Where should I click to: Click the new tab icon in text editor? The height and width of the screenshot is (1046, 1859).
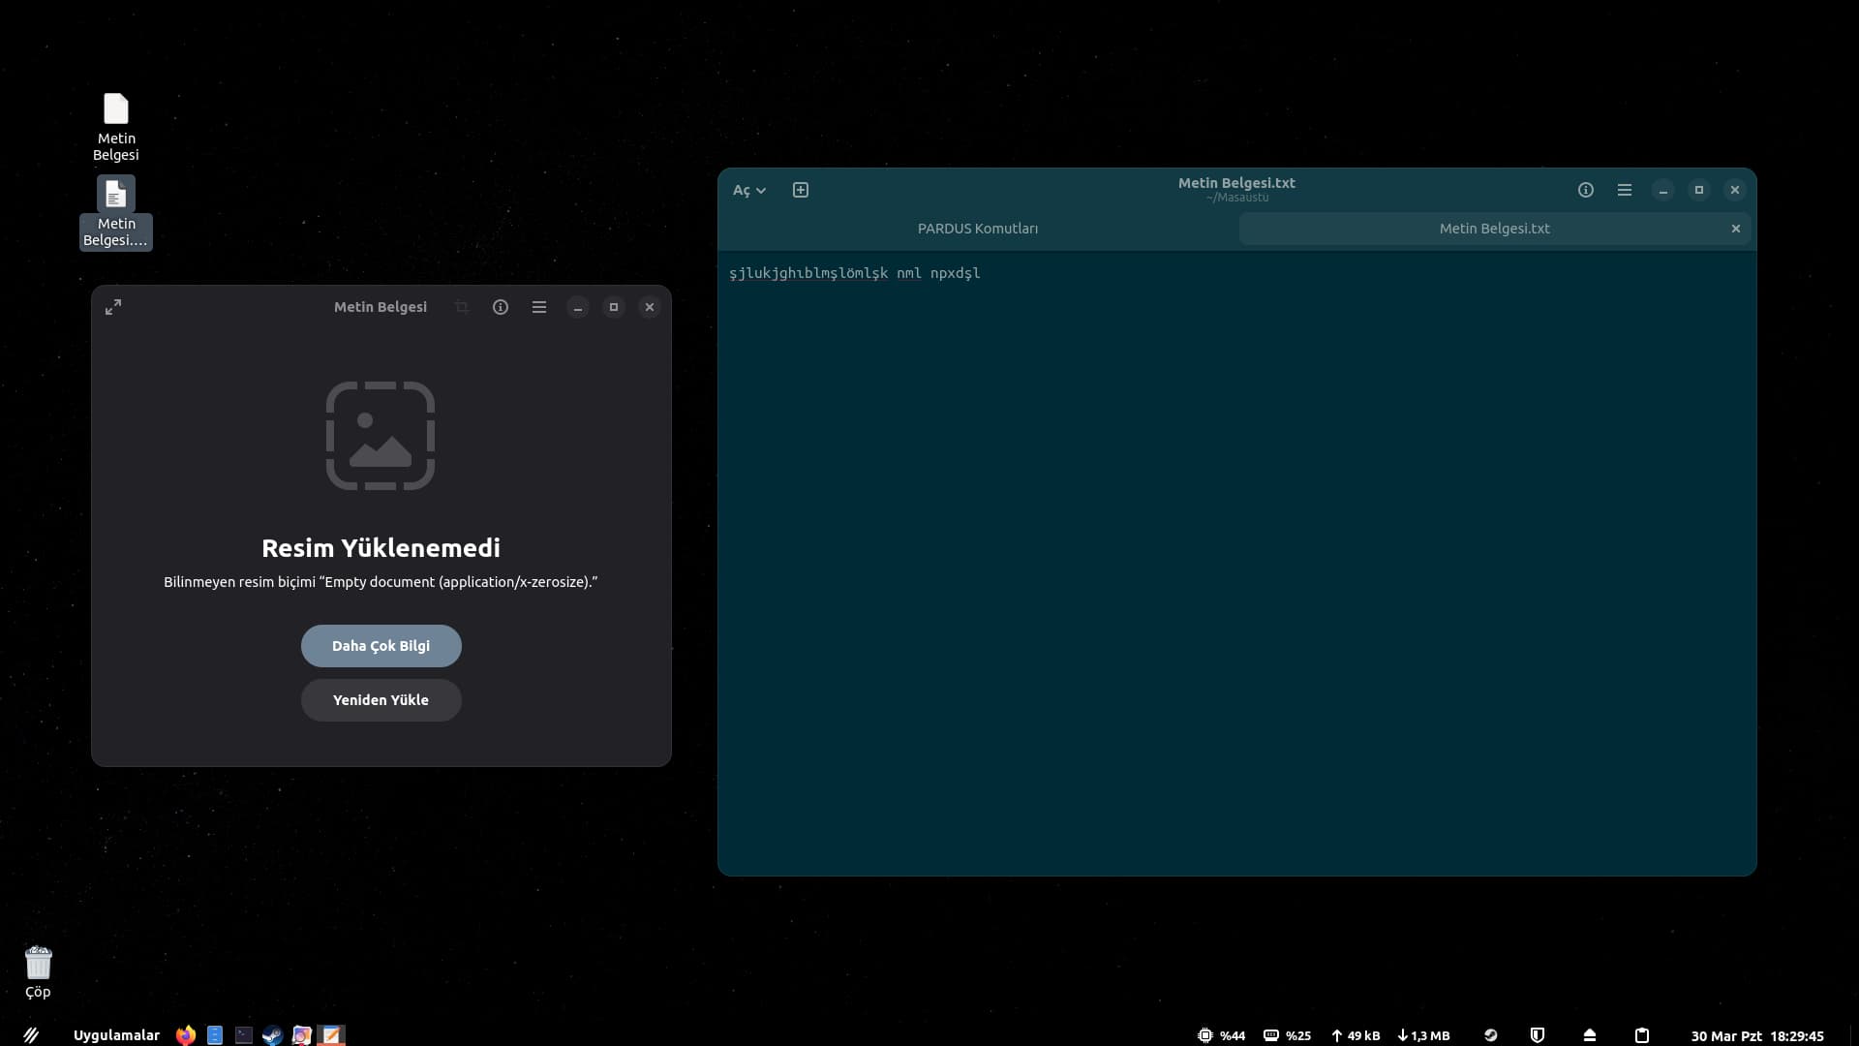pos(801,190)
